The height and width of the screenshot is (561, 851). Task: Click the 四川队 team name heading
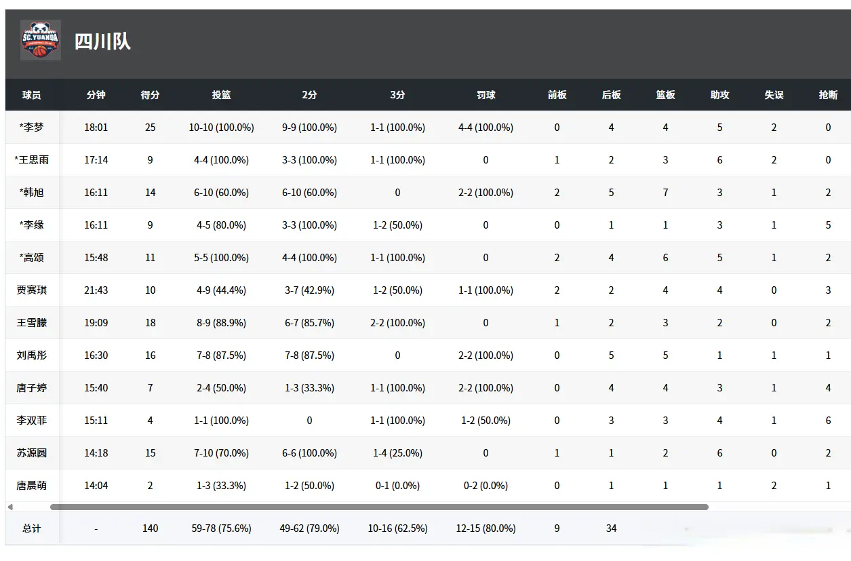click(102, 41)
